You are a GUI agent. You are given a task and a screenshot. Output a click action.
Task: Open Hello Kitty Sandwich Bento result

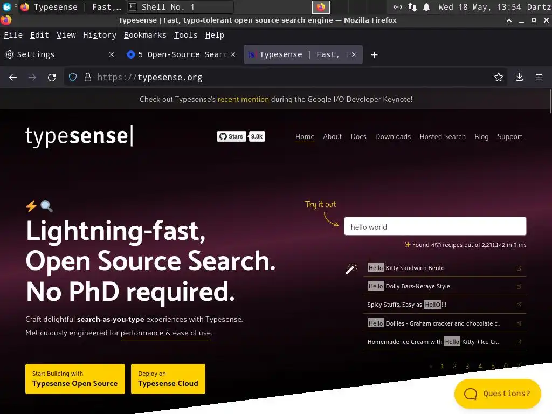(x=406, y=268)
